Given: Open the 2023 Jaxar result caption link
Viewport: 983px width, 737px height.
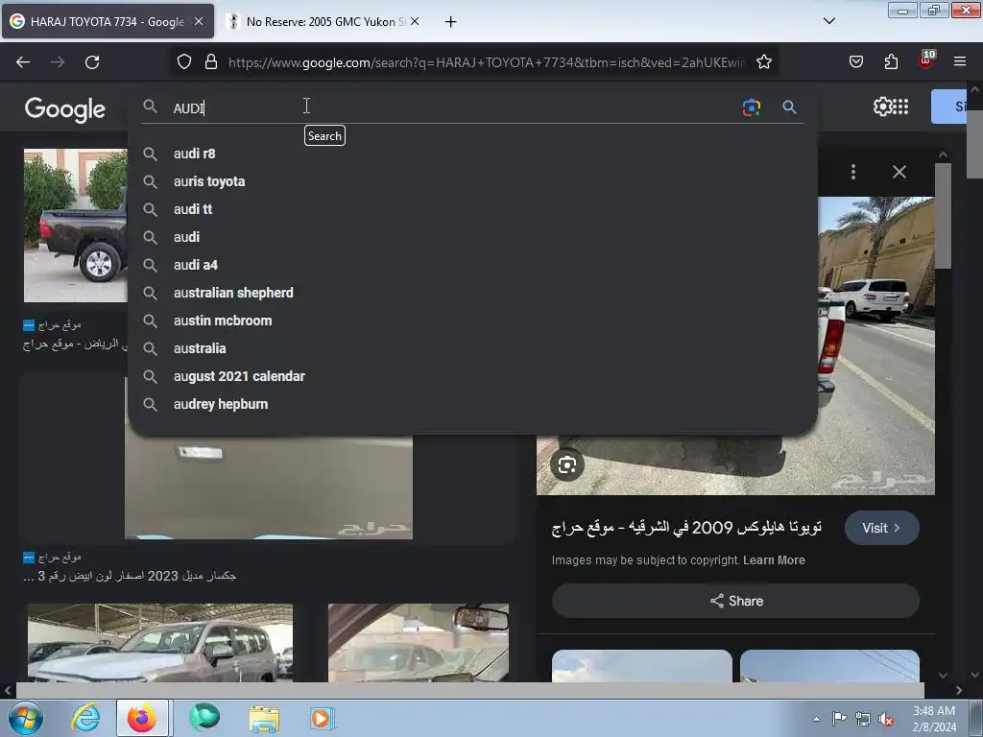Looking at the screenshot, I should pyautogui.click(x=130, y=576).
